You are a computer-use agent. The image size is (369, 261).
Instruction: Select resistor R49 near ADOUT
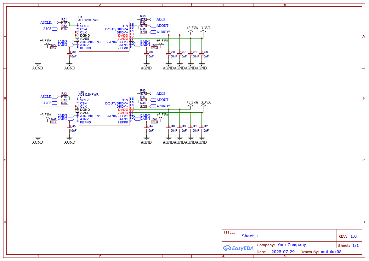(143, 26)
